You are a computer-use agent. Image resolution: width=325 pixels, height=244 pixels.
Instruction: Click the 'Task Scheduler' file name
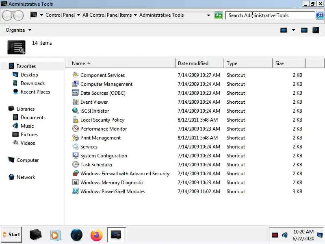click(97, 165)
